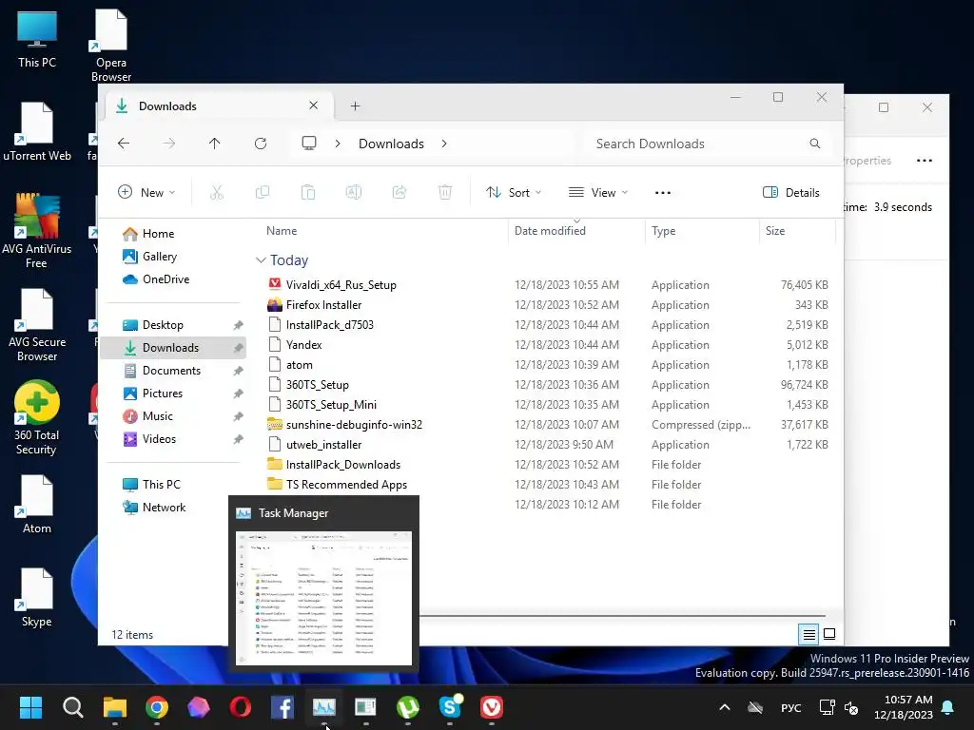Select utweb_installer file

point(323,445)
